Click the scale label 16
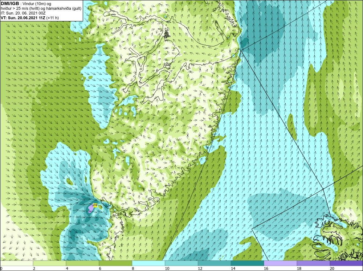The width and height of the screenshot is (363, 271). coord(266,268)
